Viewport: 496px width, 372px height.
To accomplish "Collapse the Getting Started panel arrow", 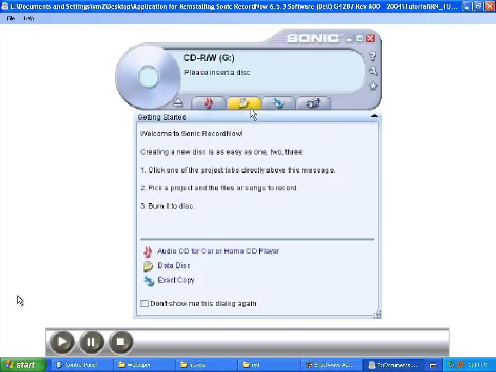I will coord(374,116).
